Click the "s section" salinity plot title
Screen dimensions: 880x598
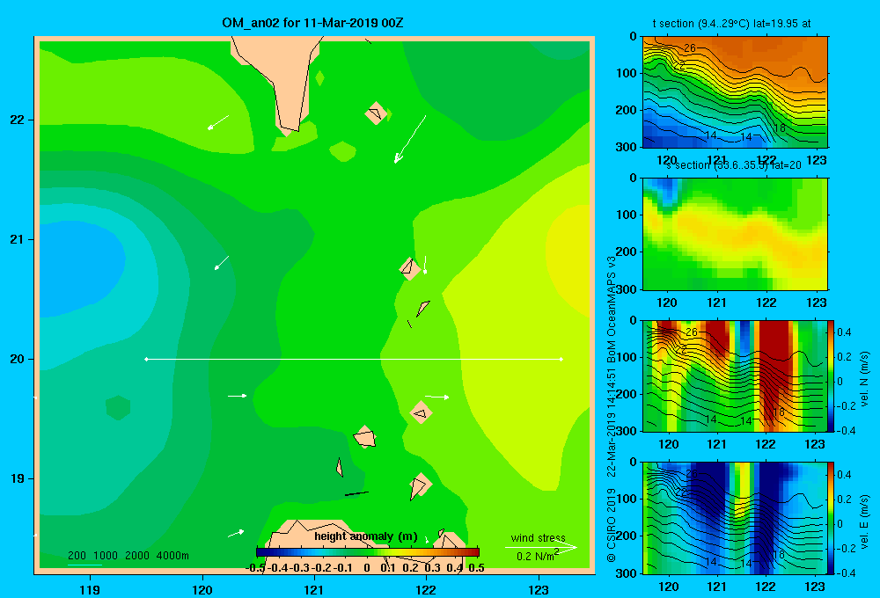733,165
